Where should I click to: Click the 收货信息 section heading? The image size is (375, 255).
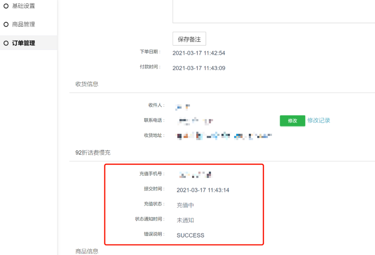click(87, 84)
